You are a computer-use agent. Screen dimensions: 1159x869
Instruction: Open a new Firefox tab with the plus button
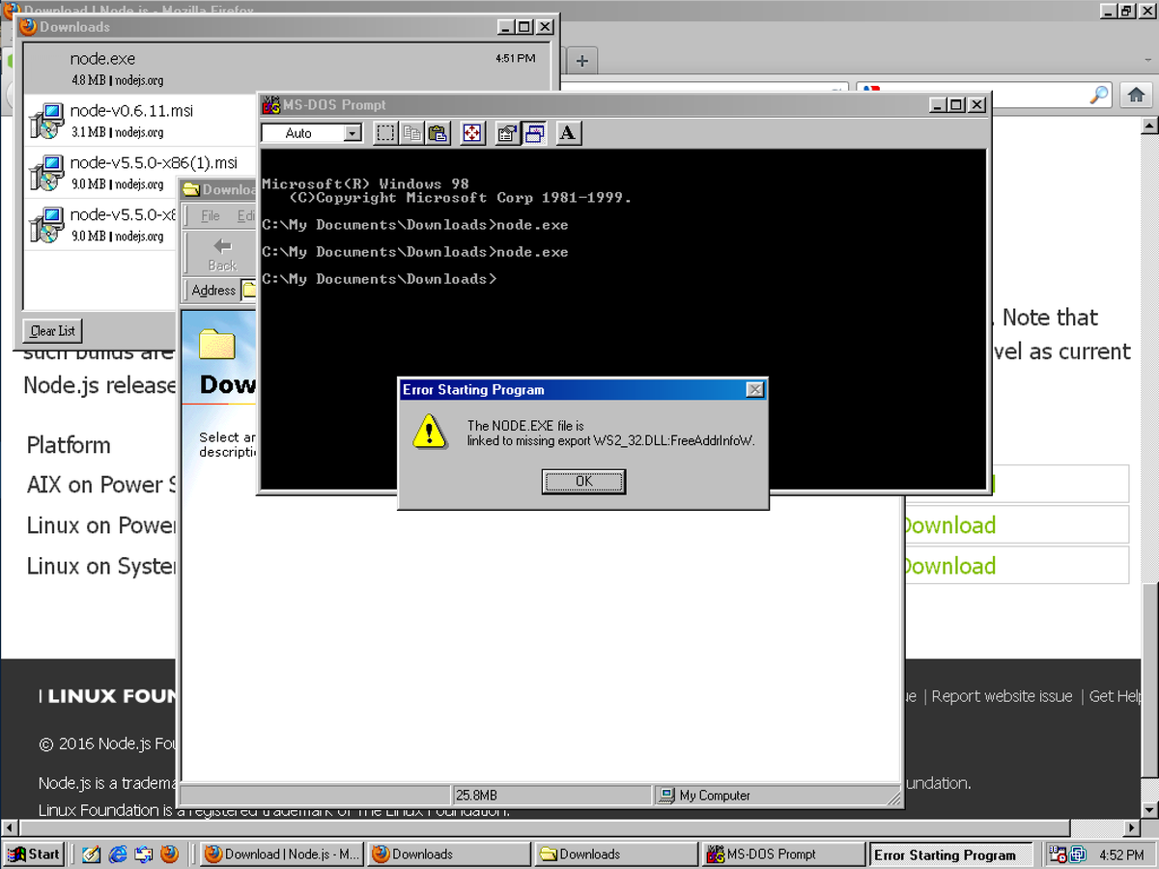[581, 61]
